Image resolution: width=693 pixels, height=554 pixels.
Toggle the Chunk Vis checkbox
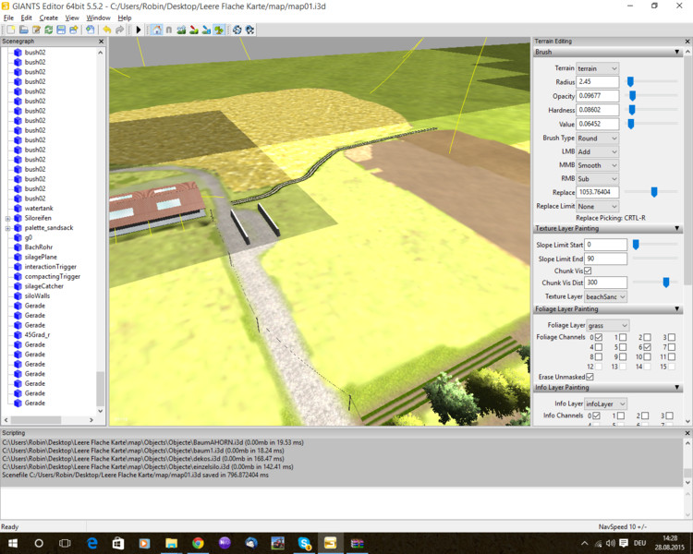pos(588,271)
